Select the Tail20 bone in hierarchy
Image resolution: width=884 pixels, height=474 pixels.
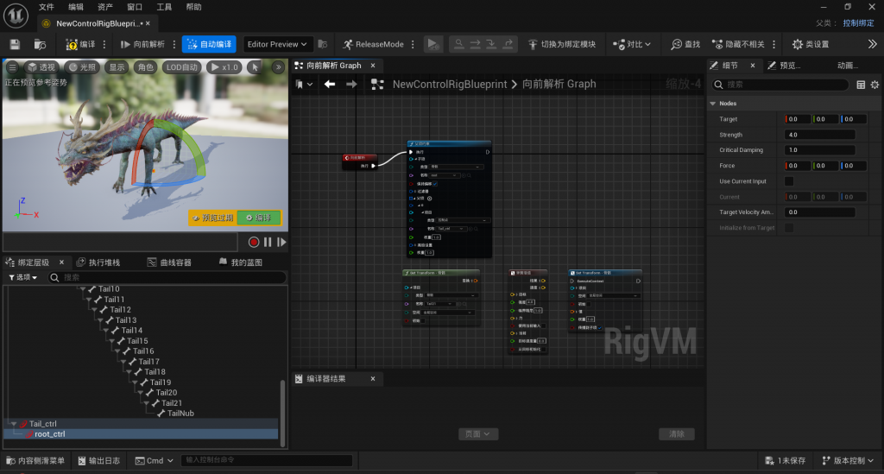[167, 392]
